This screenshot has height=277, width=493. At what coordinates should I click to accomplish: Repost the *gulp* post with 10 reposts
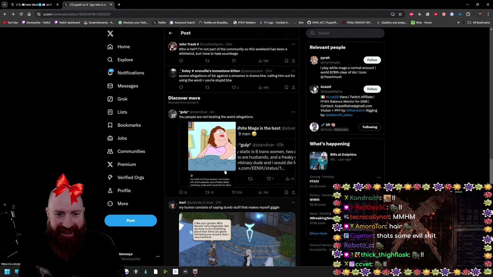(x=209, y=192)
